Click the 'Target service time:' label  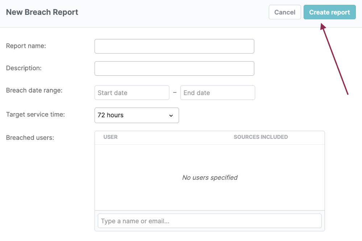click(35, 114)
